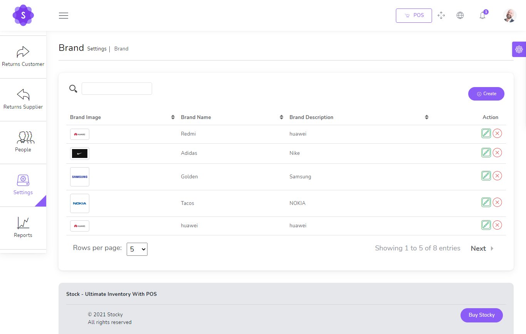526x334 pixels.
Task: Click the Buy Stocky button
Action: point(481,315)
